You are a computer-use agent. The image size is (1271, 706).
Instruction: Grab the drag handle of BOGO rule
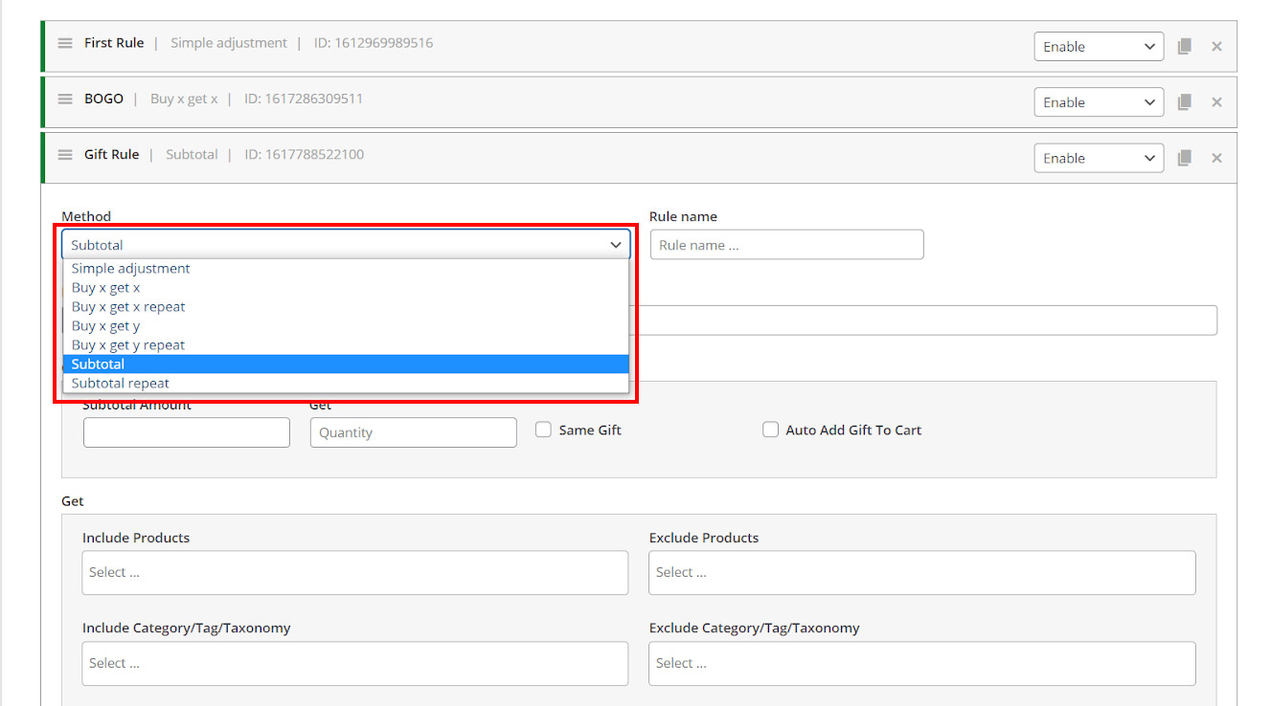65,99
